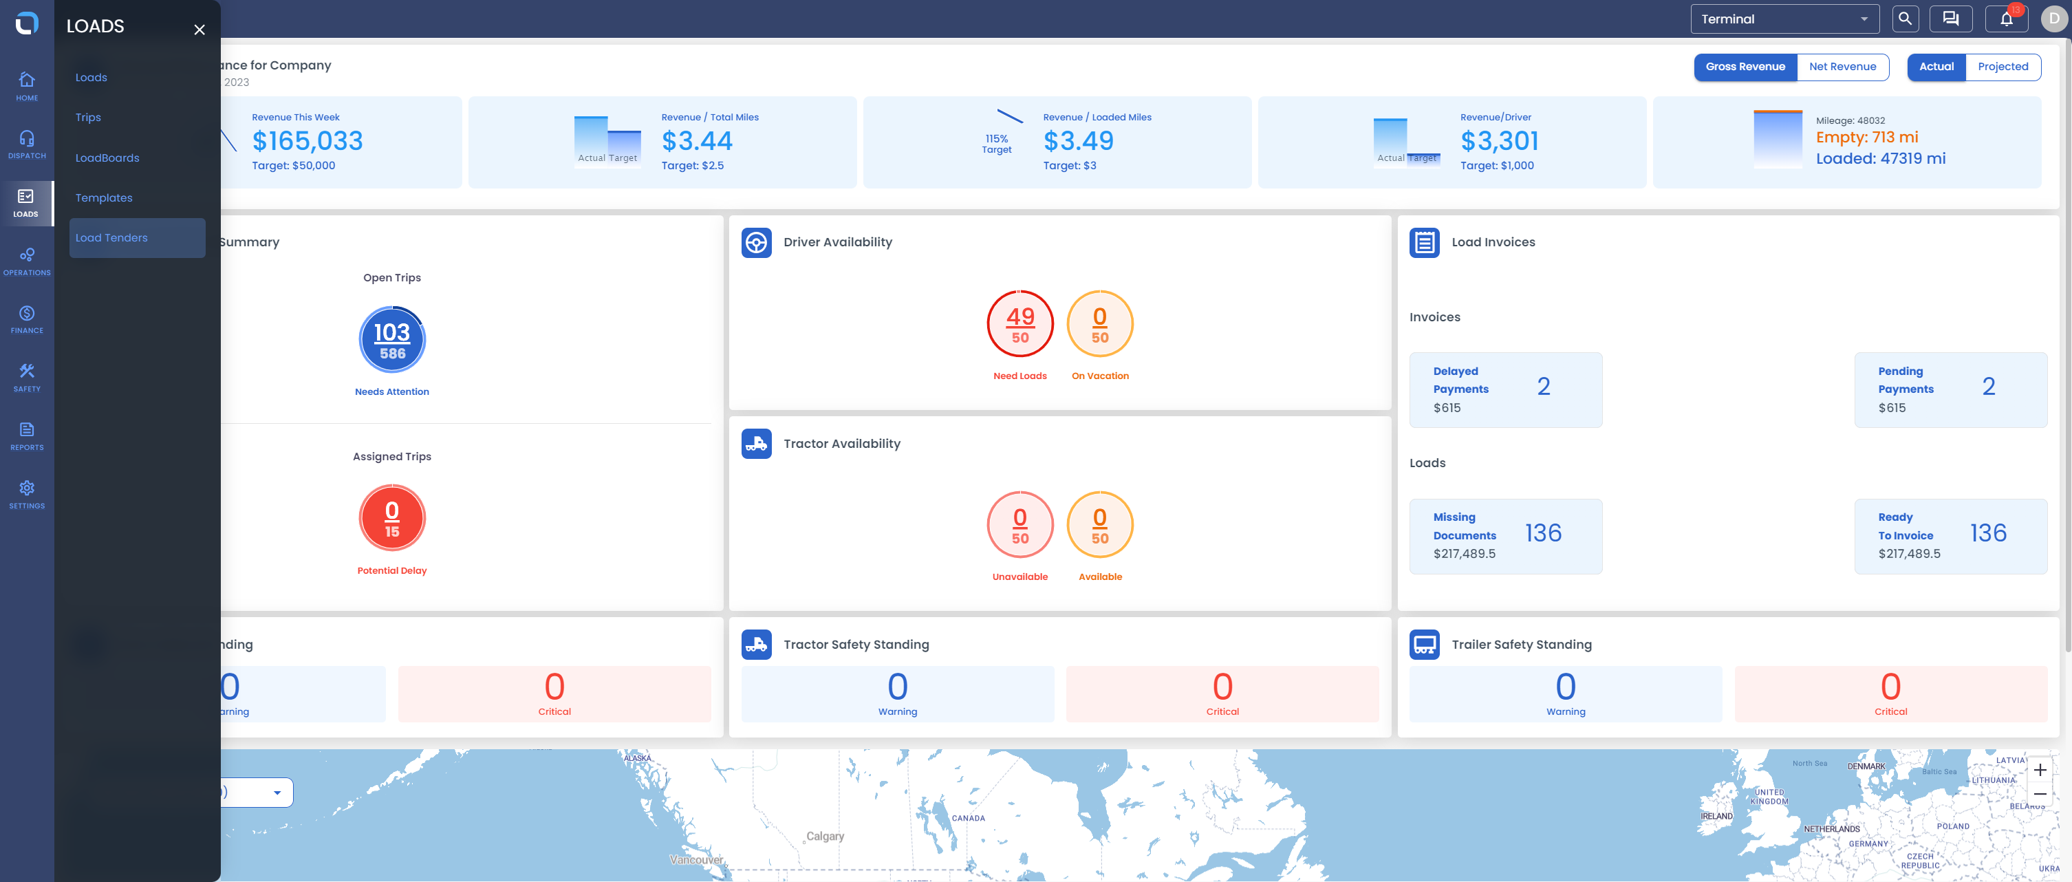Click the Need Loads 49 circle
The width and height of the screenshot is (2072, 882).
pos(1020,323)
